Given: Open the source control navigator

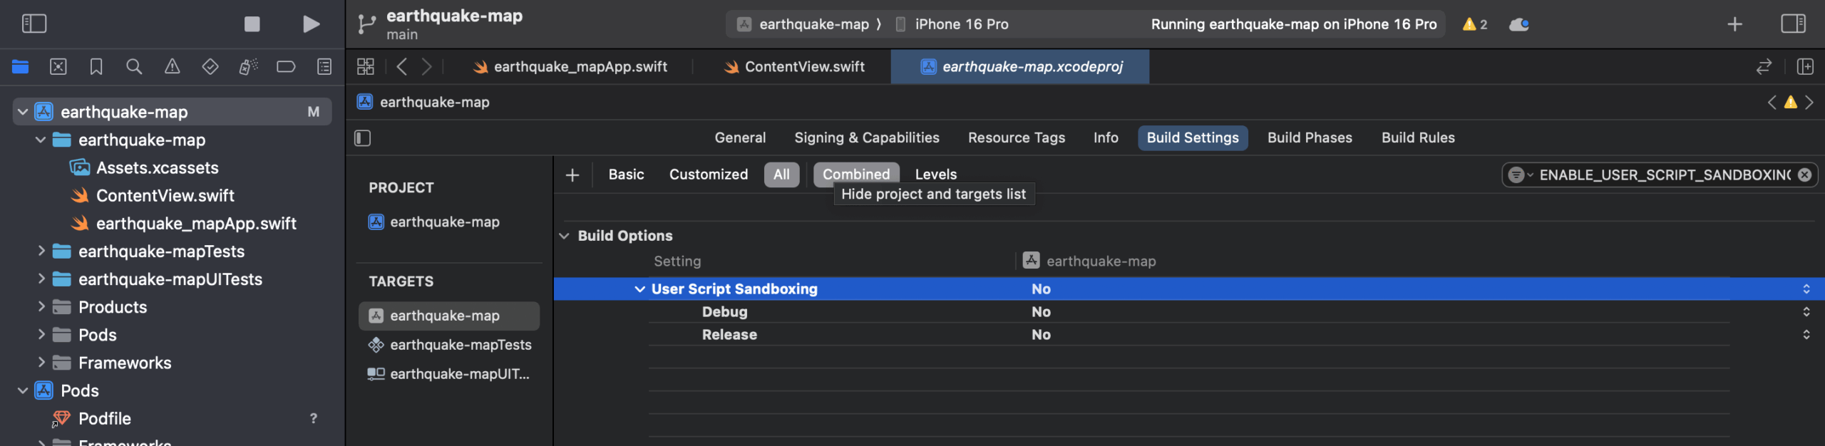Looking at the screenshot, I should 58,66.
